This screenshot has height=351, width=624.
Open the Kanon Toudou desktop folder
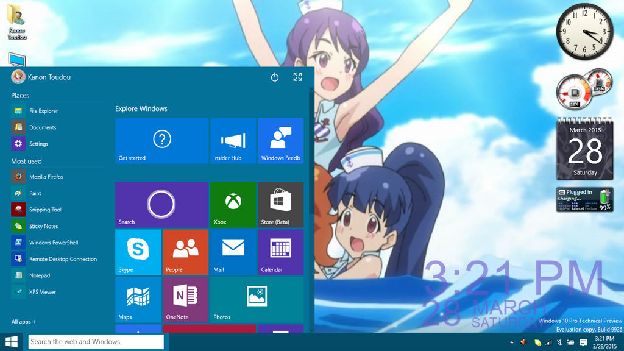(16, 22)
